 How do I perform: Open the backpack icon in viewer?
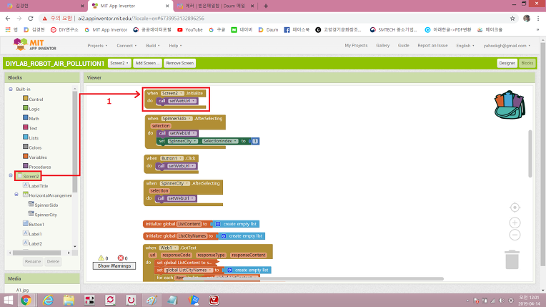coord(510,104)
